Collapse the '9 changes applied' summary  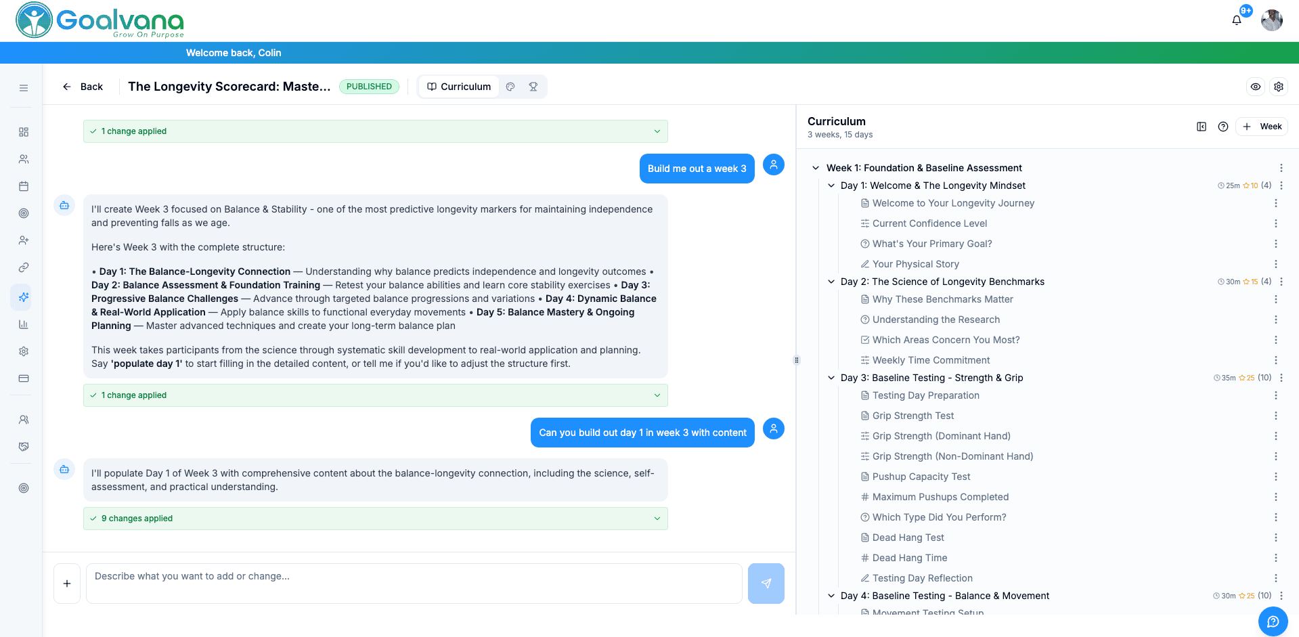tap(656, 519)
